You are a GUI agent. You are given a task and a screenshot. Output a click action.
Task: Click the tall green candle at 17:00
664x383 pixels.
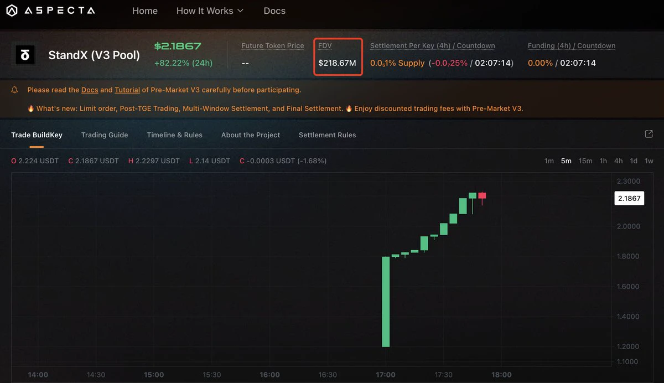point(386,302)
